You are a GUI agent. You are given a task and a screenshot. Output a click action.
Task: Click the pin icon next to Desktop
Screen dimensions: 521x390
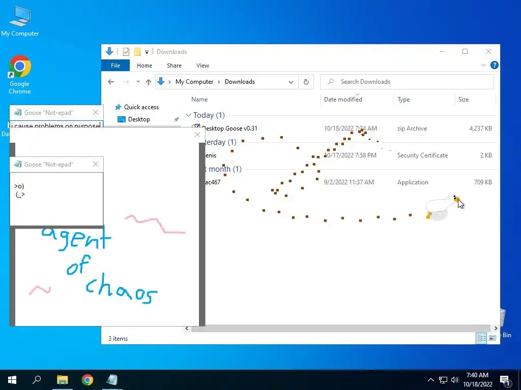pos(176,119)
